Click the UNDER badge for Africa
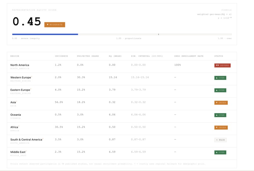 coord(221,127)
